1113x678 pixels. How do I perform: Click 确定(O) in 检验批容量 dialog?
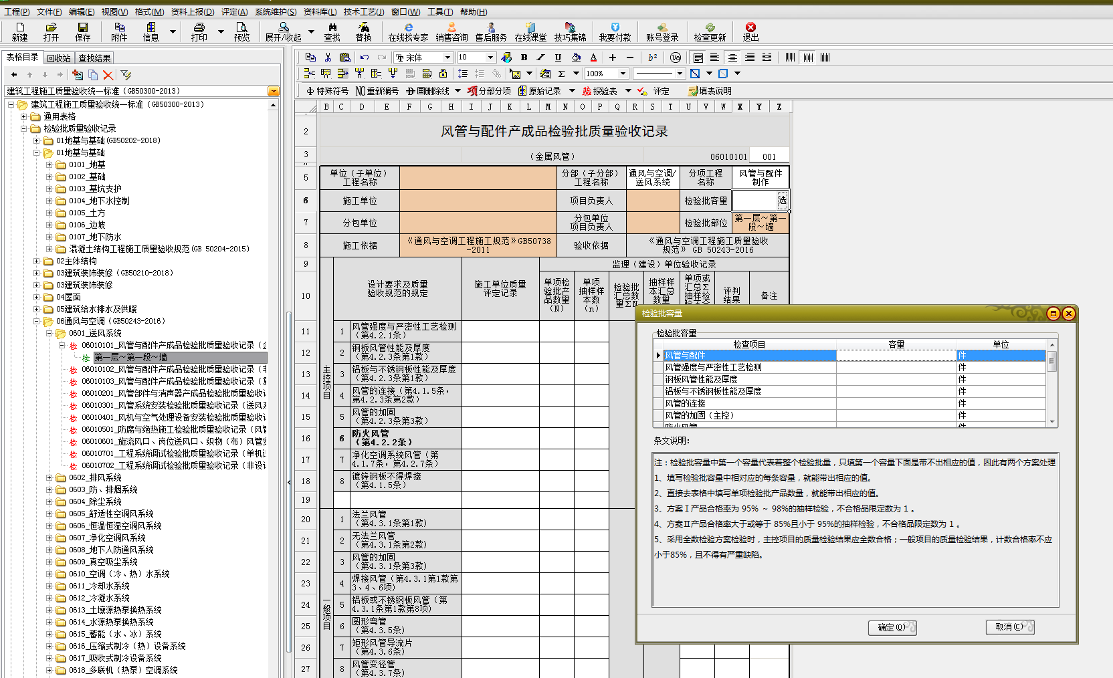[892, 627]
